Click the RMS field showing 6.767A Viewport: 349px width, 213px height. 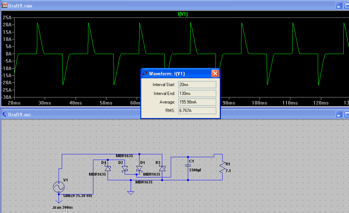[197, 110]
